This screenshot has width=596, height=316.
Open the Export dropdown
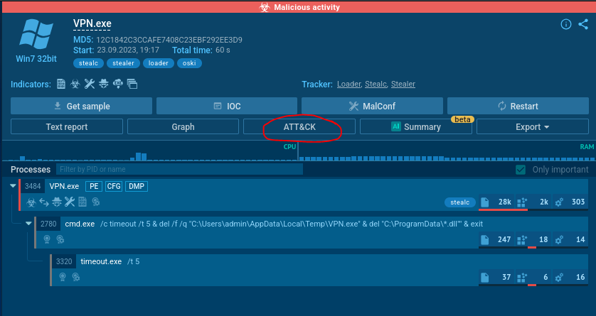click(x=532, y=127)
